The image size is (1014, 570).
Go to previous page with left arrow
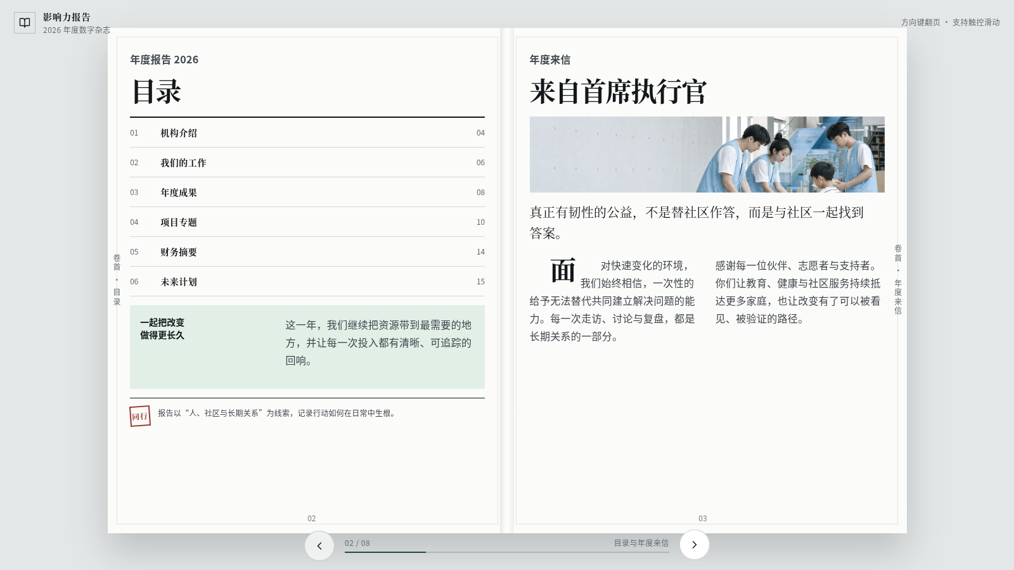(x=319, y=545)
